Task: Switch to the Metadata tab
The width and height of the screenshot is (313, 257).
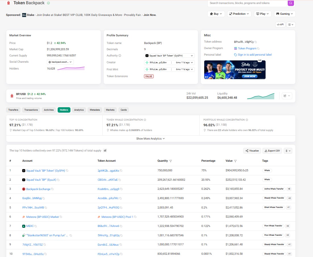Action: tap(95, 110)
